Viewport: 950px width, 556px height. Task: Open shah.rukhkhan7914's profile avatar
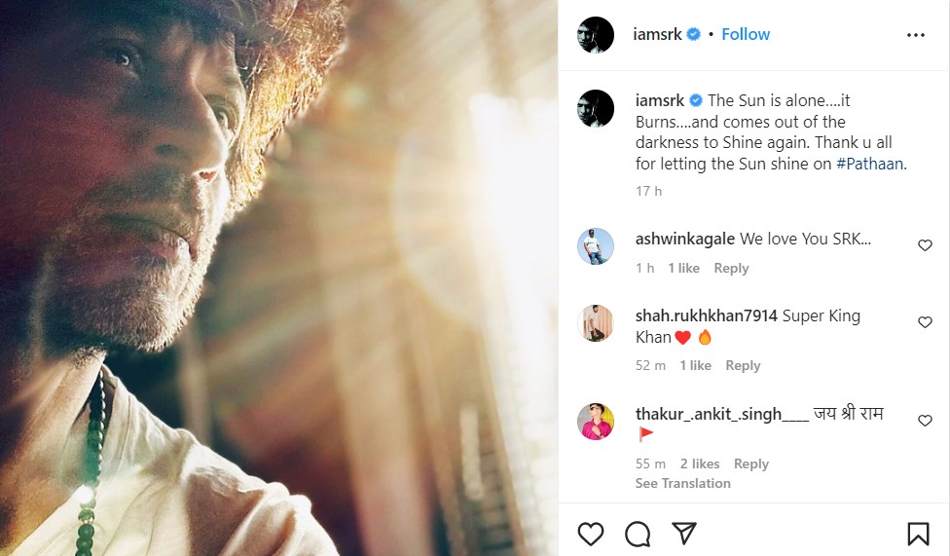596,323
